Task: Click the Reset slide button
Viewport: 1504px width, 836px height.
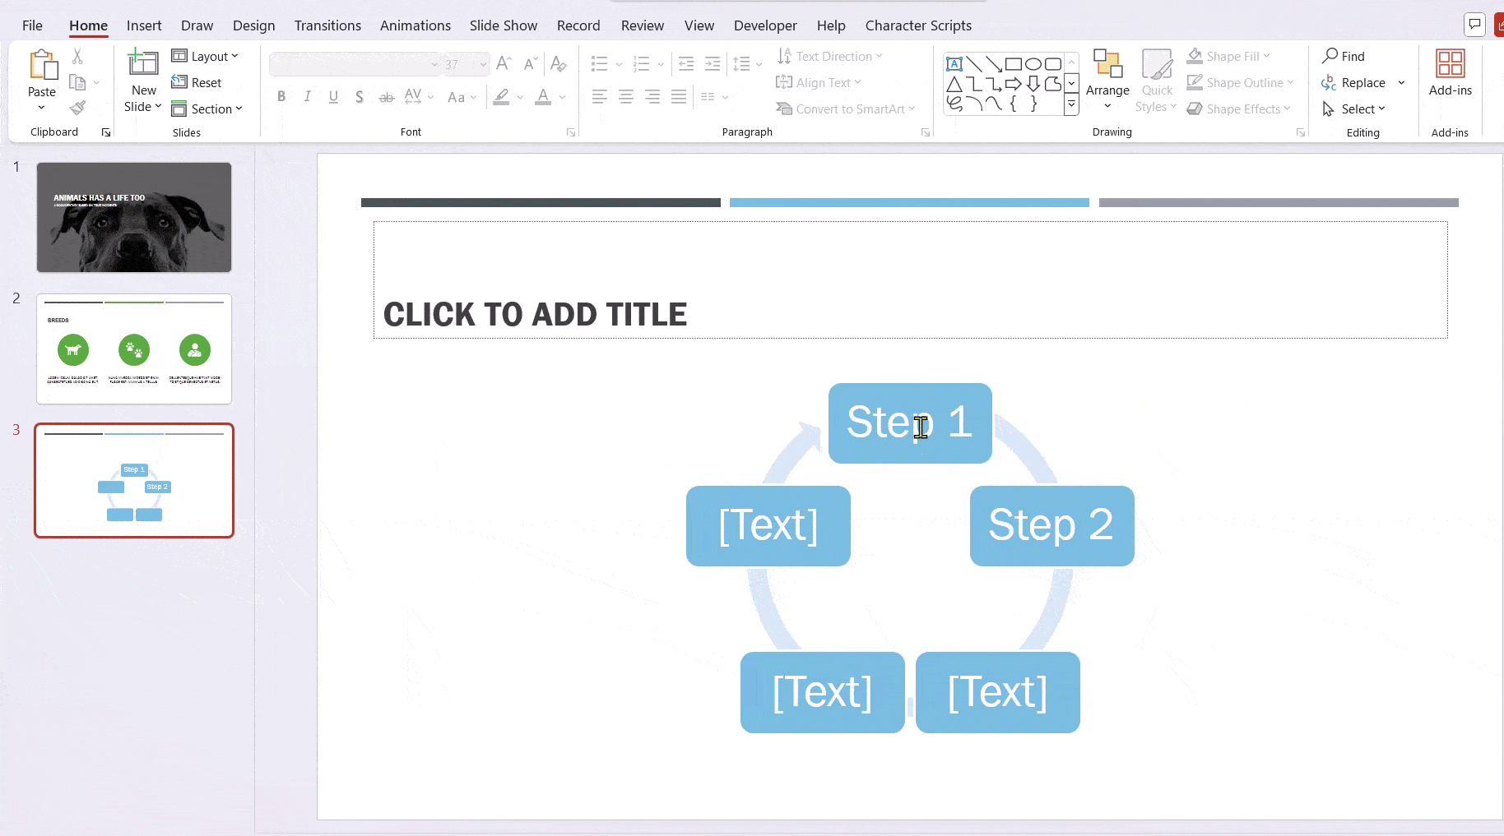Action: (x=197, y=82)
